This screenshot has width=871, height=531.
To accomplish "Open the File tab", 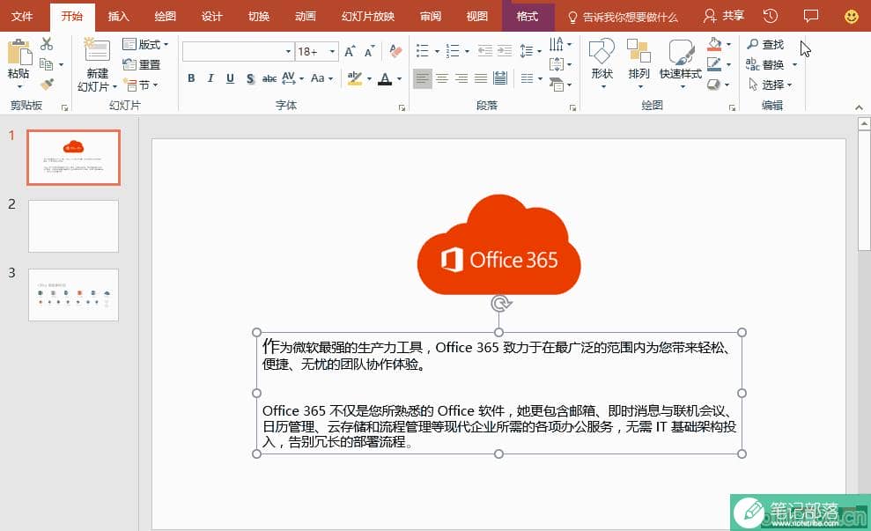I will (x=22, y=17).
